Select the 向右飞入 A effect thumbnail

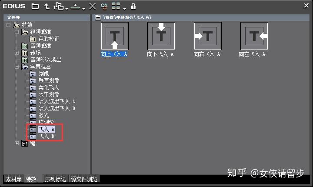pyautogui.click(x=208, y=36)
